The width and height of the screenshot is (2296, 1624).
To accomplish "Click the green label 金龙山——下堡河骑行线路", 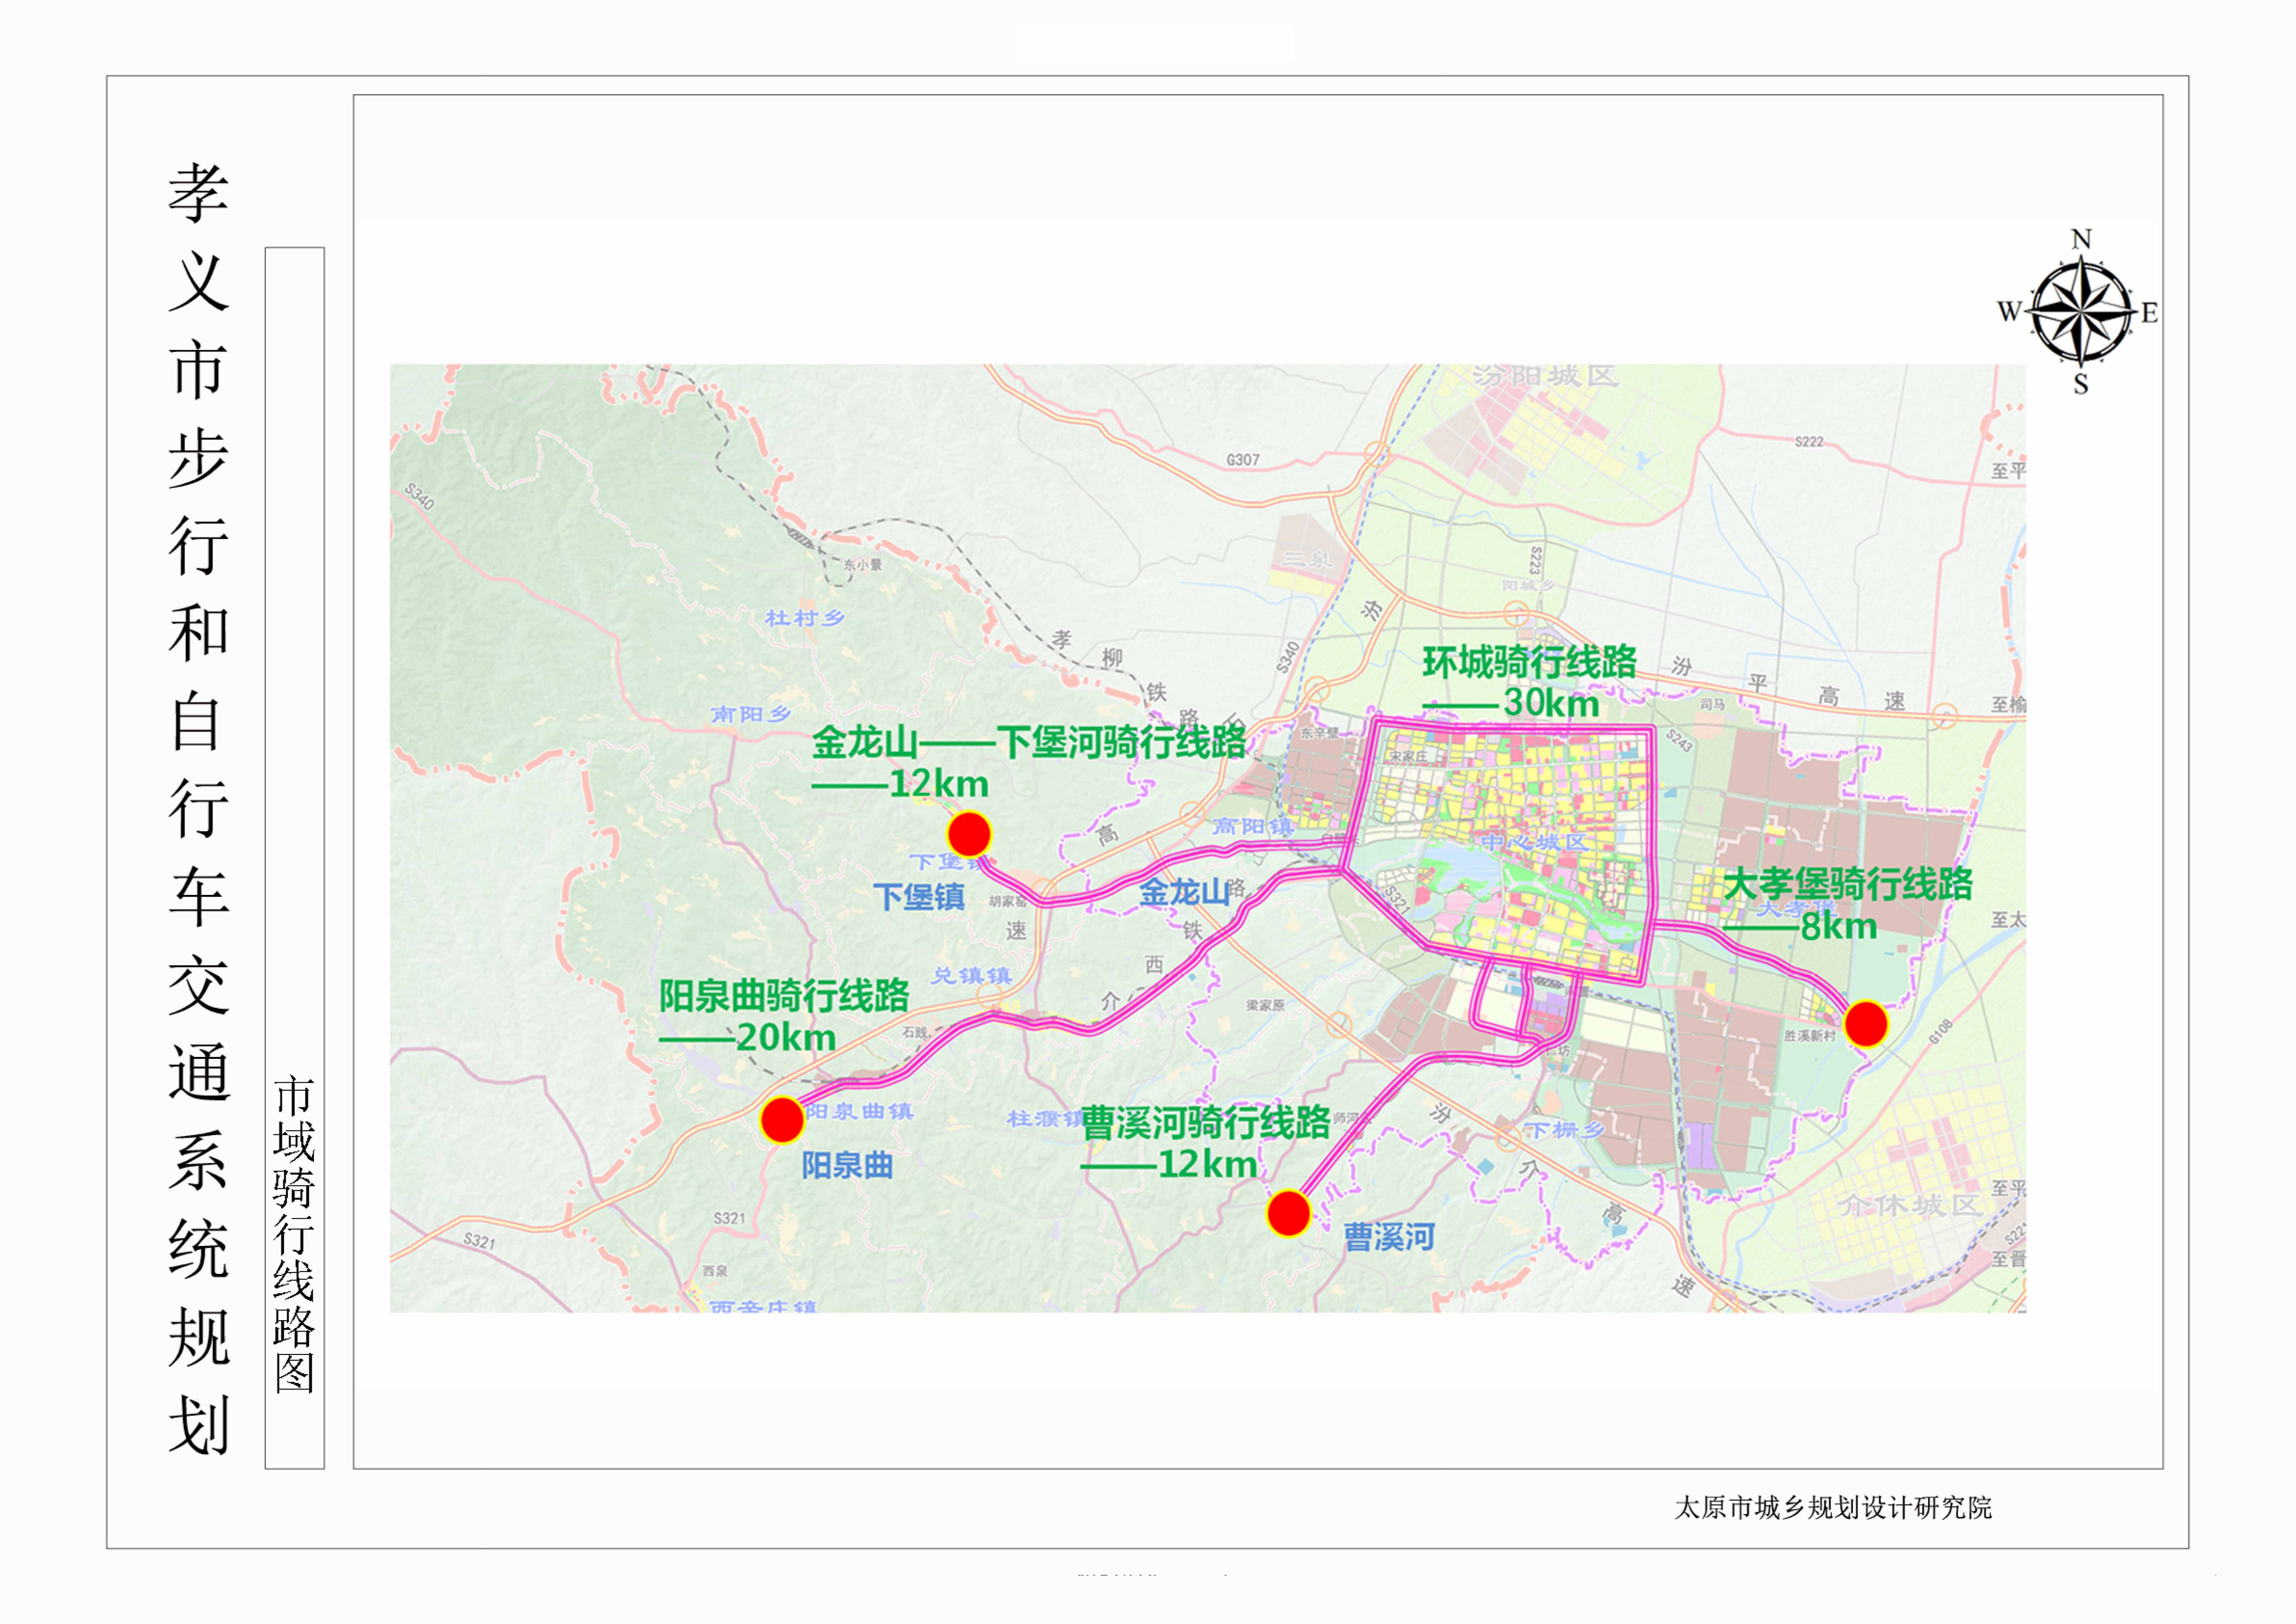I will [x=1029, y=742].
